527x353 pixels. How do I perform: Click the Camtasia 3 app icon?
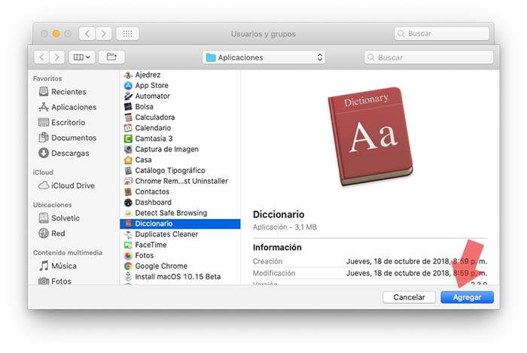128,138
